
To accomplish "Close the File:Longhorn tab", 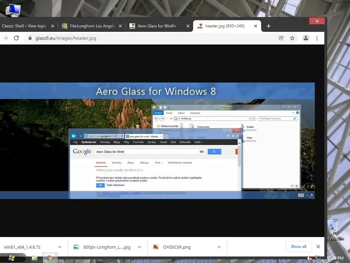I will 120,26.
